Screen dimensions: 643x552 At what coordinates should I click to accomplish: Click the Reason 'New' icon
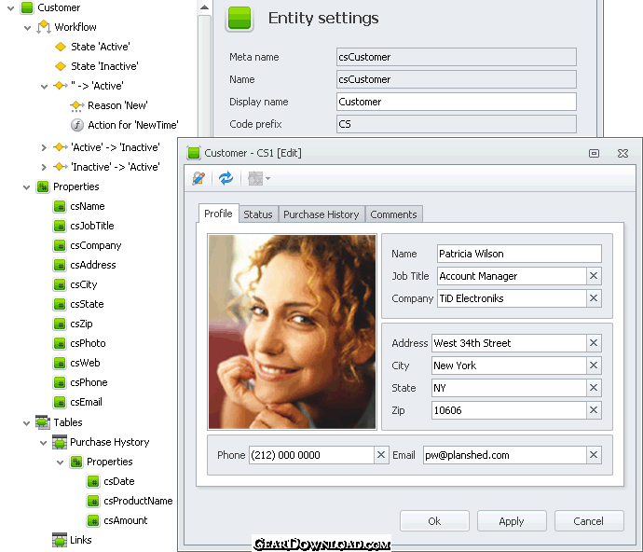tap(76, 106)
